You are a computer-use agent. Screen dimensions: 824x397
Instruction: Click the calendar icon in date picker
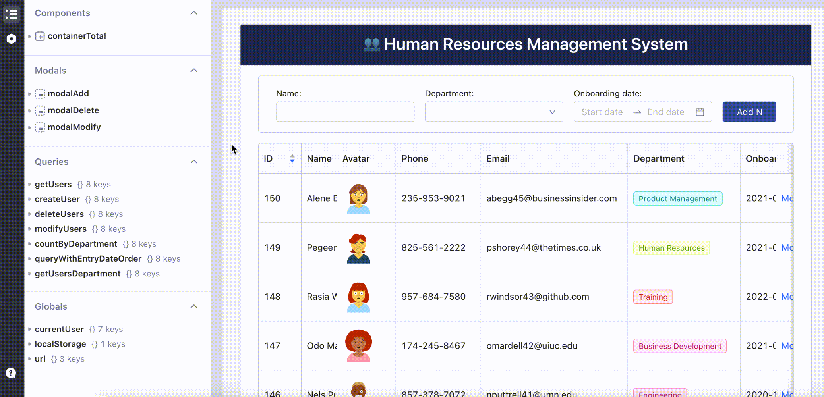[x=700, y=112]
